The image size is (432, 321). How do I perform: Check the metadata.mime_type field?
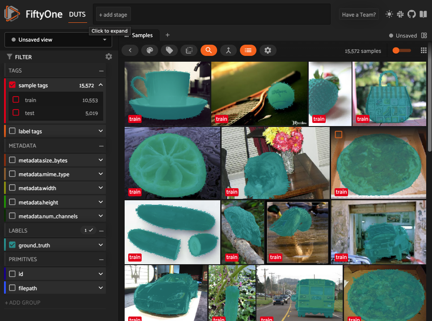click(x=12, y=174)
